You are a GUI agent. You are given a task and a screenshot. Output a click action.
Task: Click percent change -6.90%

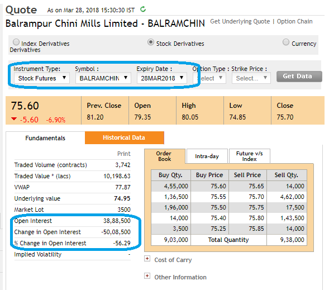(x=56, y=120)
